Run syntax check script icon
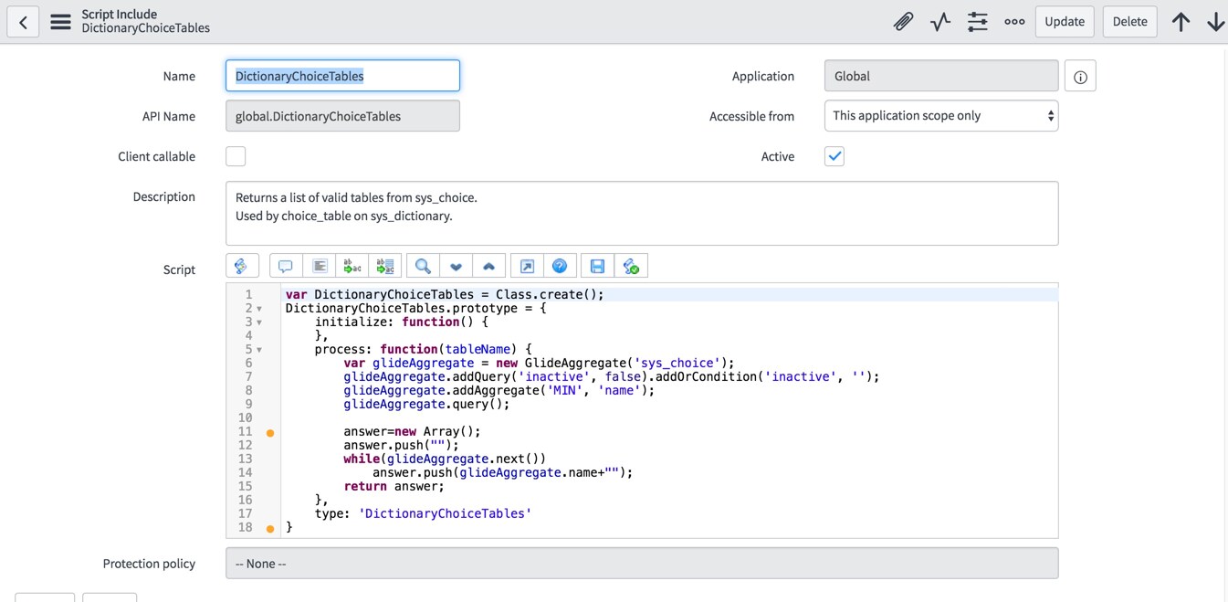Screen dimensions: 1228x602 point(631,266)
